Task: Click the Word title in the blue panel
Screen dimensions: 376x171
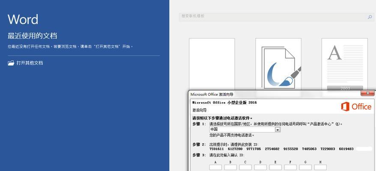Action: (23, 19)
